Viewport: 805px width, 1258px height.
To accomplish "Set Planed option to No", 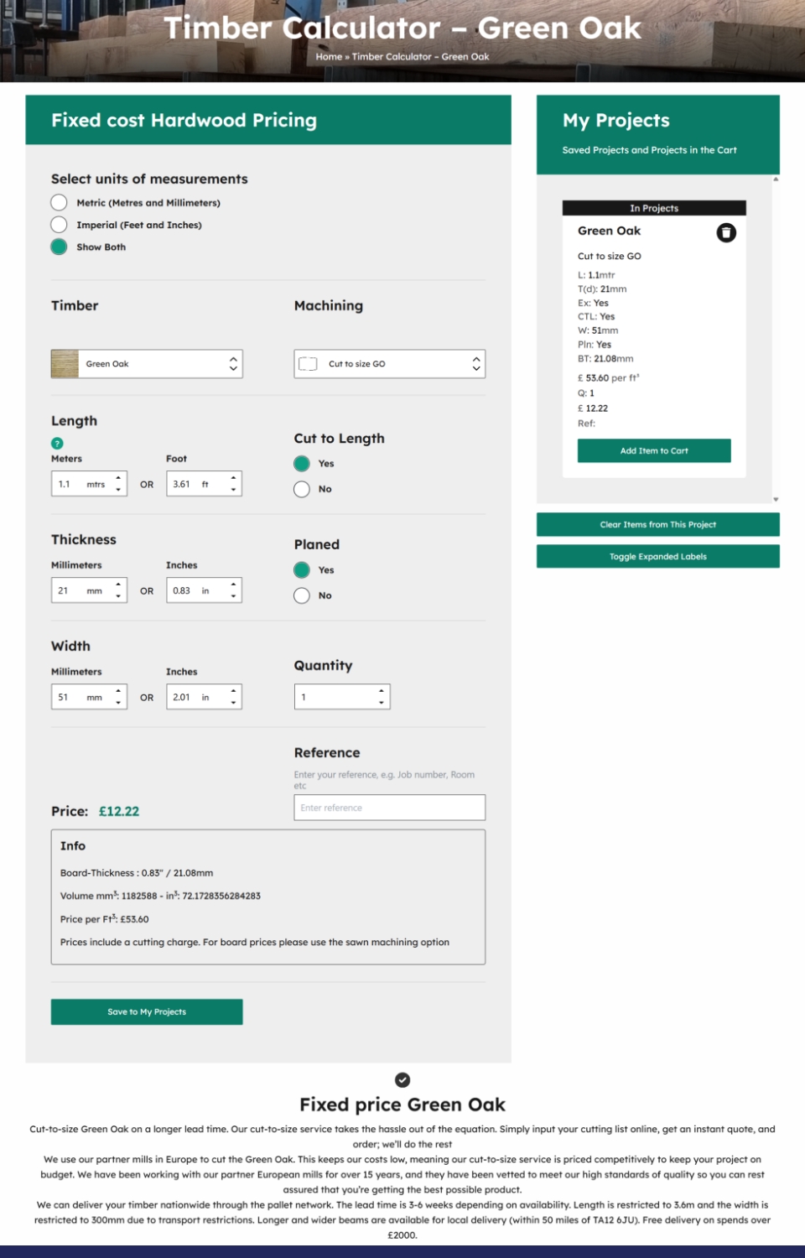I will [302, 595].
